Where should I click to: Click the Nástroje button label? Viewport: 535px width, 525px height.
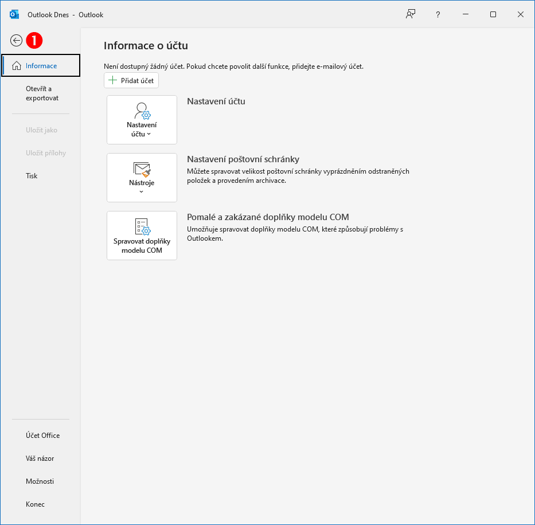(x=142, y=182)
